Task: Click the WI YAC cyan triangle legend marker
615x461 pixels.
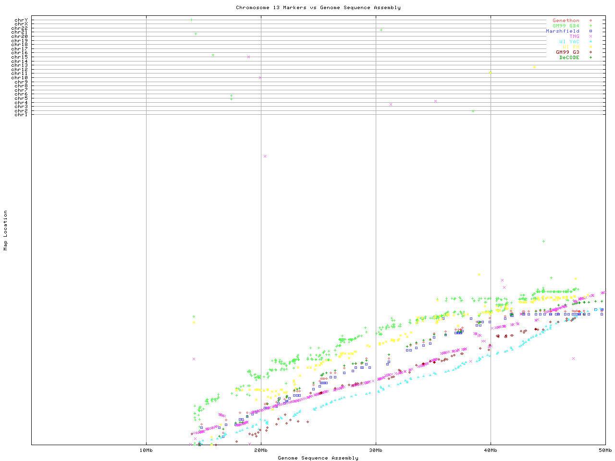Action: pyautogui.click(x=590, y=42)
